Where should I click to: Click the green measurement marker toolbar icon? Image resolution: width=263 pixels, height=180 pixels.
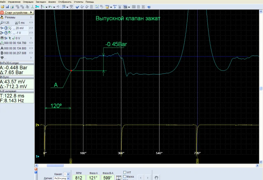click(32, 7)
